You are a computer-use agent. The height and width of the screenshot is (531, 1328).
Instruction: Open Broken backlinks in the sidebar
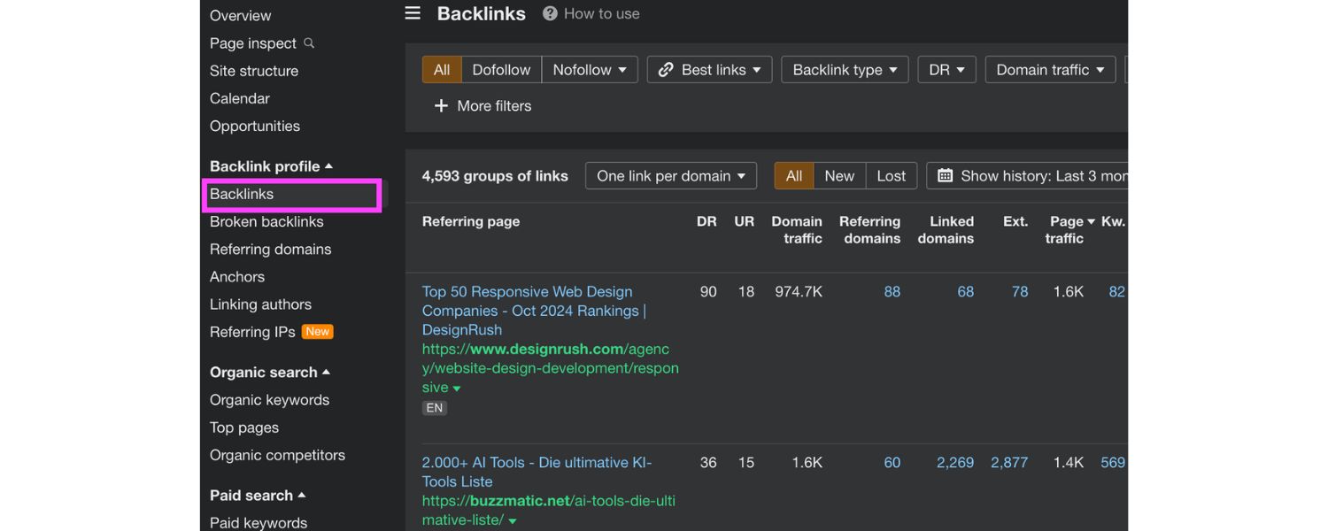pyautogui.click(x=267, y=221)
